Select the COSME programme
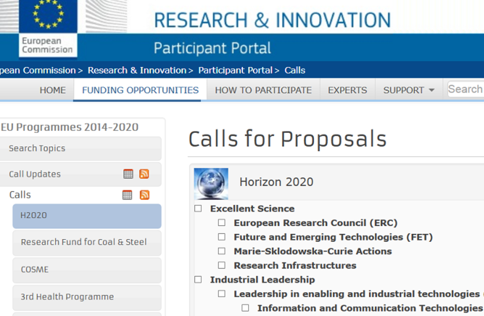The height and width of the screenshot is (316, 484). point(87,270)
